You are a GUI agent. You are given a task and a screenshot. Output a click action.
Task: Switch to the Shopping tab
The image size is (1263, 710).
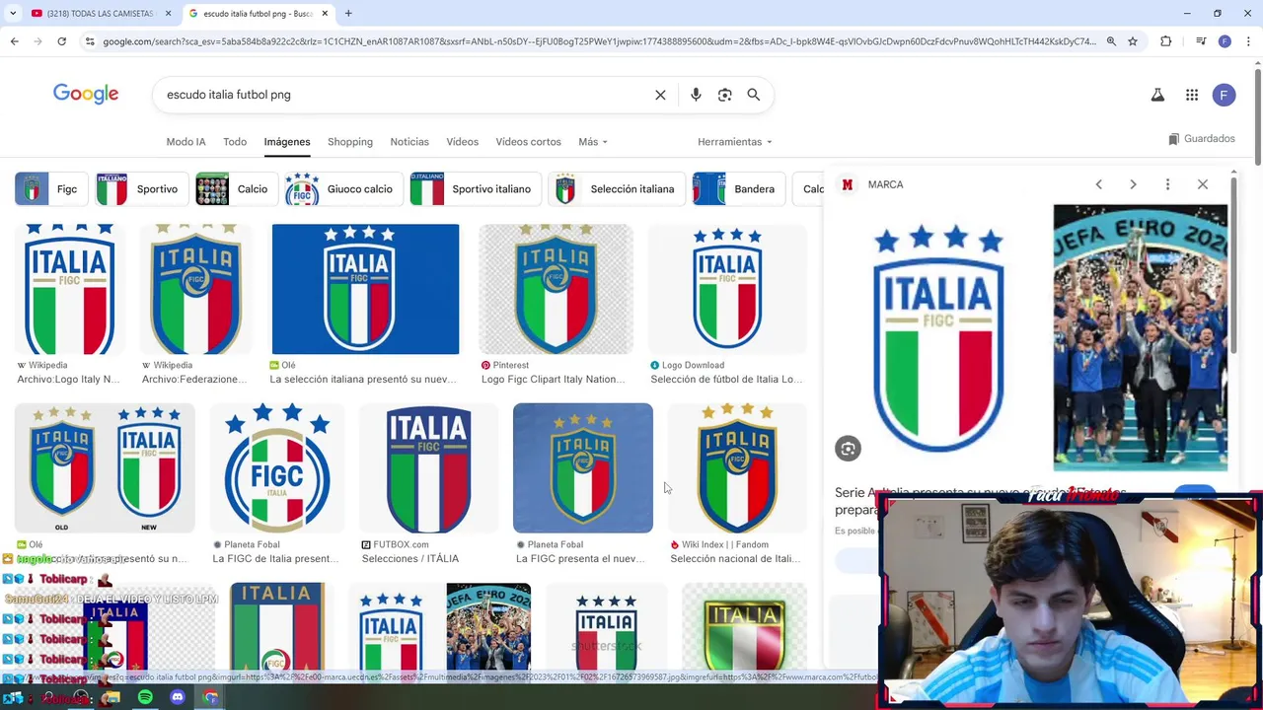(x=350, y=142)
